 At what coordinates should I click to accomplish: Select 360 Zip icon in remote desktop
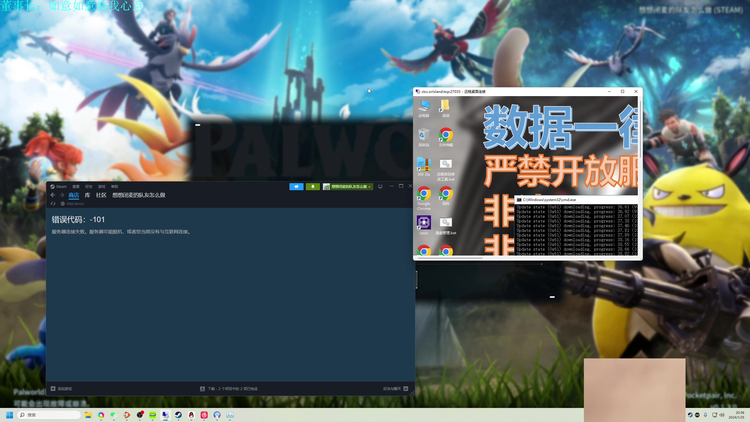(424, 167)
